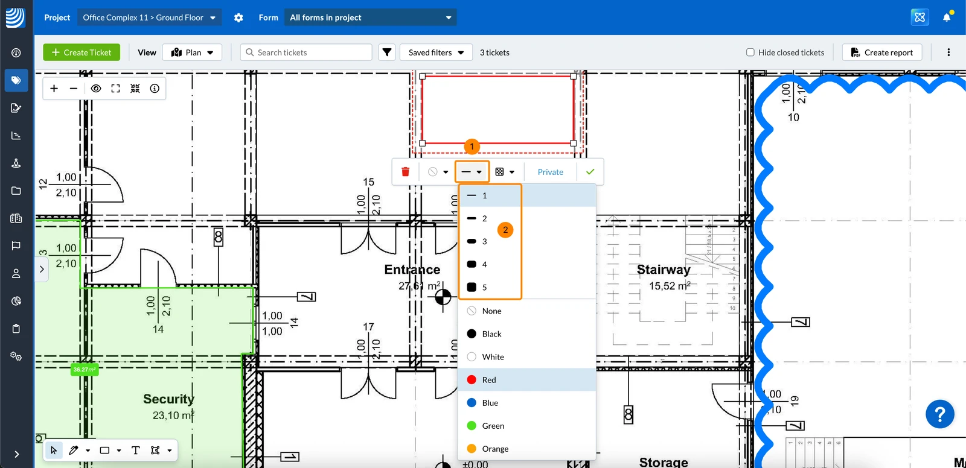Viewport: 966px width, 468px height.
Task: Delete the shape with red trash icon
Action: point(405,172)
